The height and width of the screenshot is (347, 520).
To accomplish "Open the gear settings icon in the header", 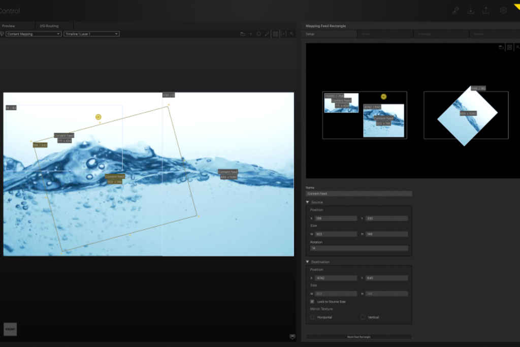I will click(503, 11).
